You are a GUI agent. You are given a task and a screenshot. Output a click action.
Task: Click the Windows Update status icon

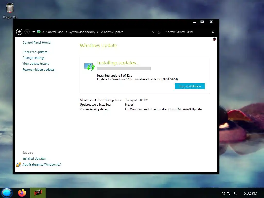click(89, 67)
